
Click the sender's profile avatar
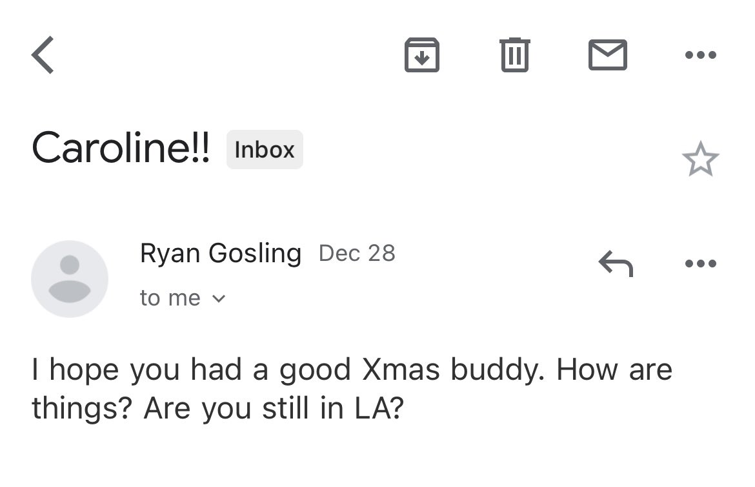(70, 278)
